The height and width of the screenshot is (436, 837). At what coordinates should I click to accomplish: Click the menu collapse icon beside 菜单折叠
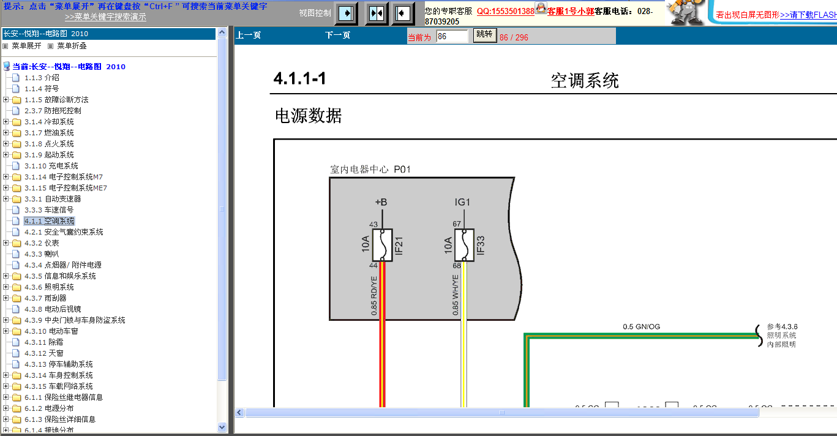(x=51, y=46)
